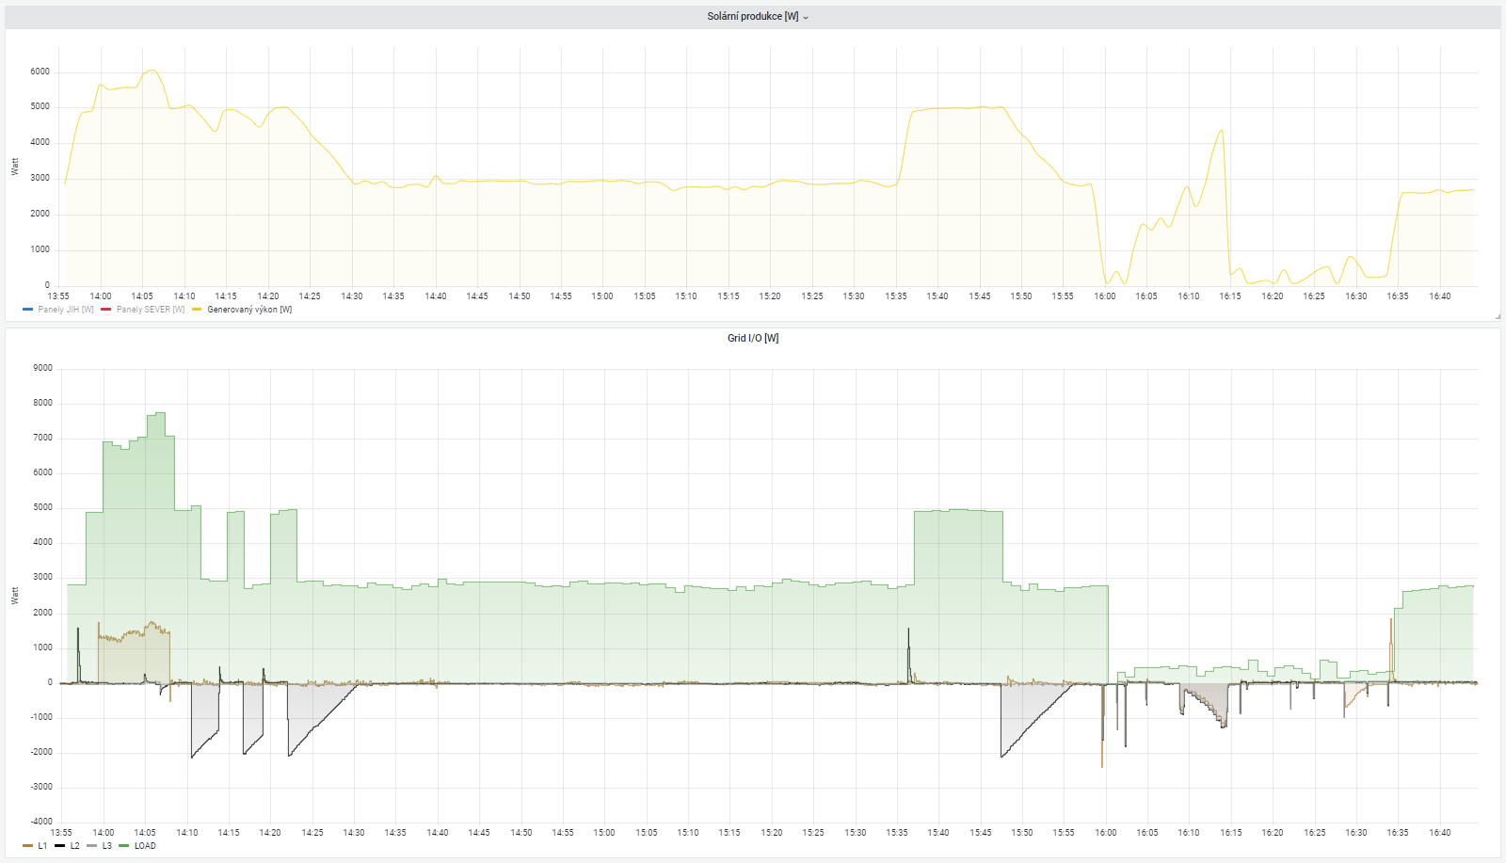Click the -2000 y-axis value in Grid I/O chart

tap(40, 752)
